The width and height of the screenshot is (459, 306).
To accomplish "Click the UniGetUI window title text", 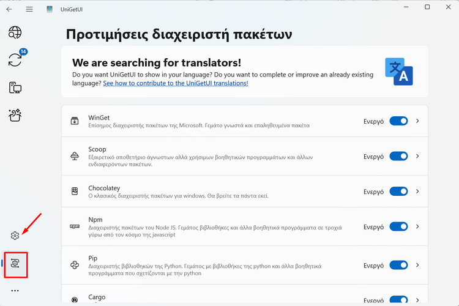I will point(72,9).
